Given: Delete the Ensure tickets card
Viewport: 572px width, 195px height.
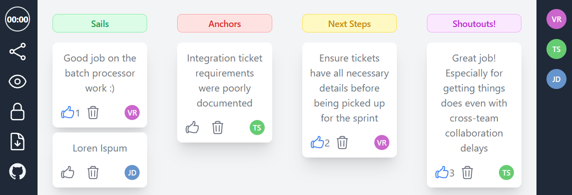Looking at the screenshot, I should pos(342,142).
